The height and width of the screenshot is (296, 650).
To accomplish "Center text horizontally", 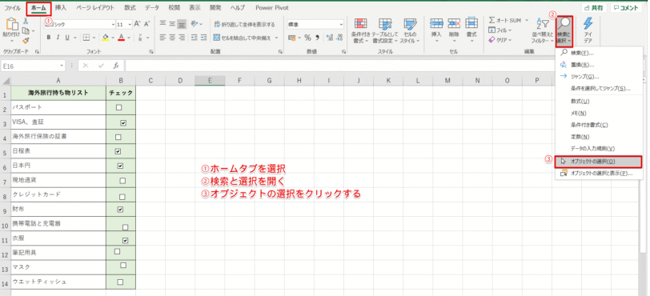I will tap(172, 38).
